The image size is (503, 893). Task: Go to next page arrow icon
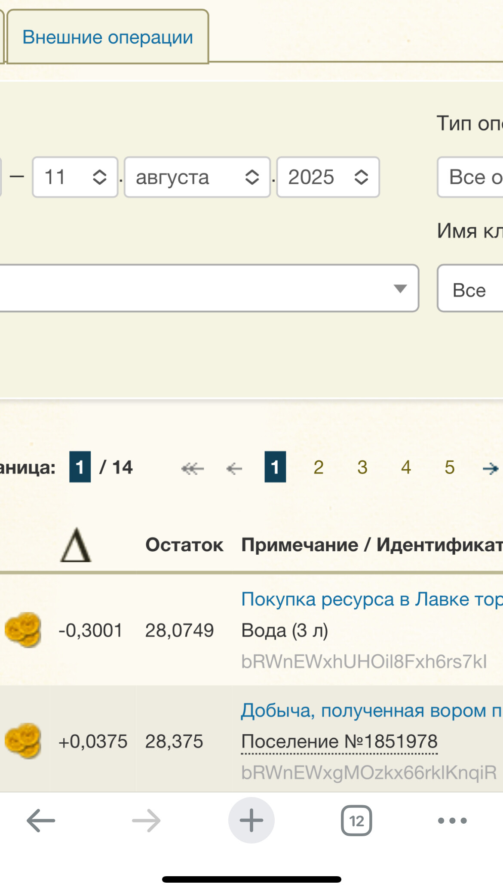pos(491,468)
